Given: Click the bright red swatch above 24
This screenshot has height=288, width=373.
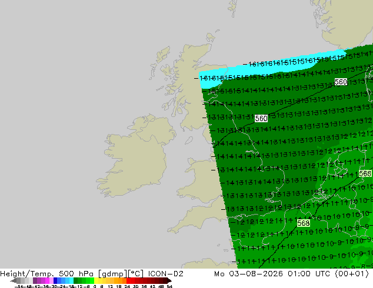Looking at the screenshot, I should pyautogui.click(x=128, y=280).
